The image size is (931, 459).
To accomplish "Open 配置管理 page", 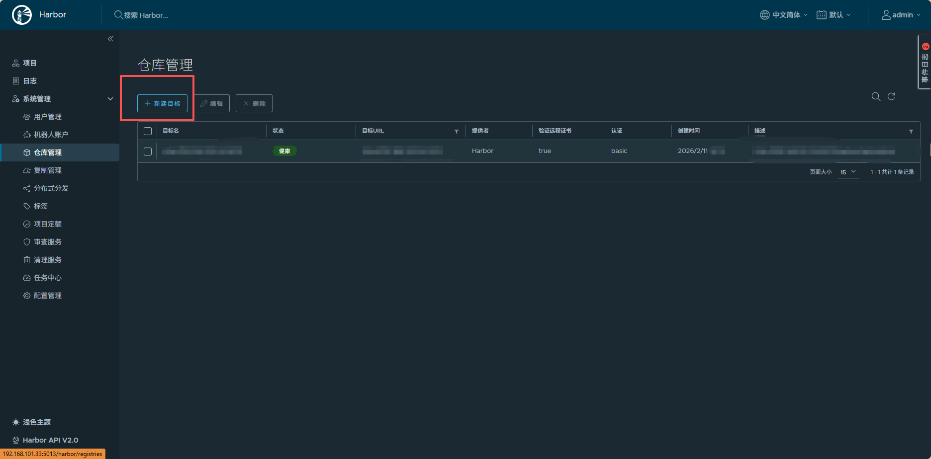I will [x=48, y=296].
